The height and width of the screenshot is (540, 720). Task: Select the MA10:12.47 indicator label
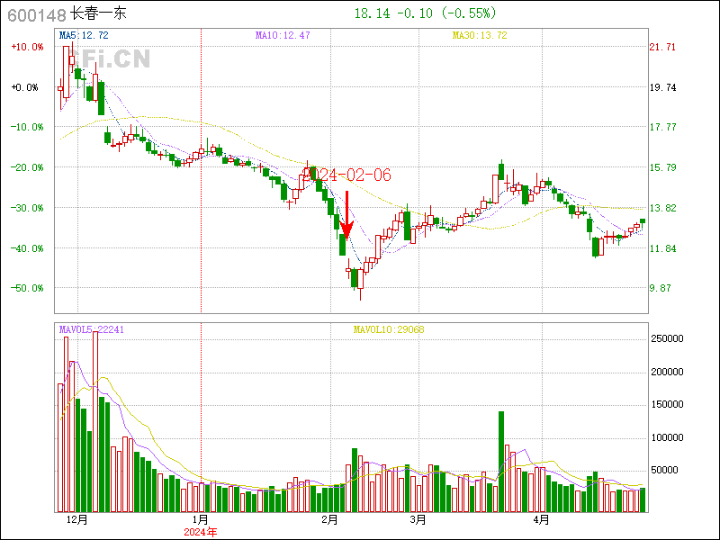(282, 35)
